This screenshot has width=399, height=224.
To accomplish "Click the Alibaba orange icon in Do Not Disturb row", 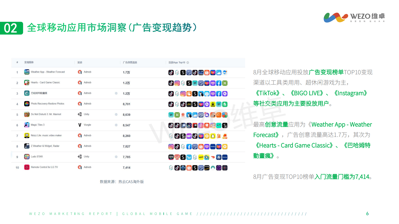I will (219, 115).
